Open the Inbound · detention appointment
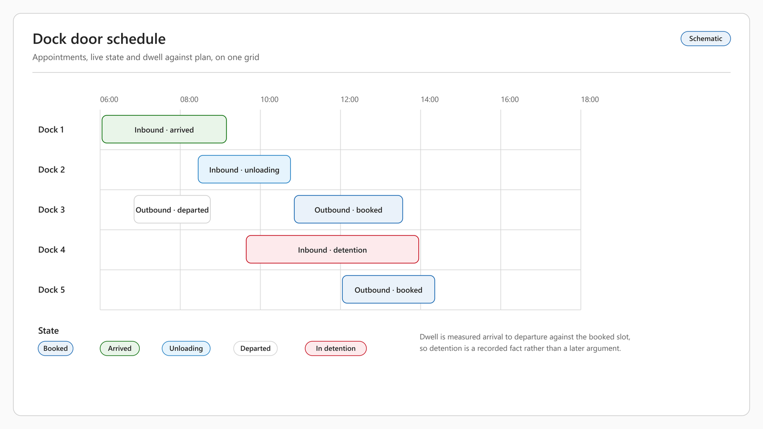Image resolution: width=763 pixels, height=429 pixels. coord(332,249)
